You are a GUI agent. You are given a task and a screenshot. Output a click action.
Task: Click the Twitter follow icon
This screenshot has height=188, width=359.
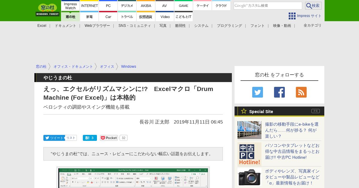tap(257, 92)
